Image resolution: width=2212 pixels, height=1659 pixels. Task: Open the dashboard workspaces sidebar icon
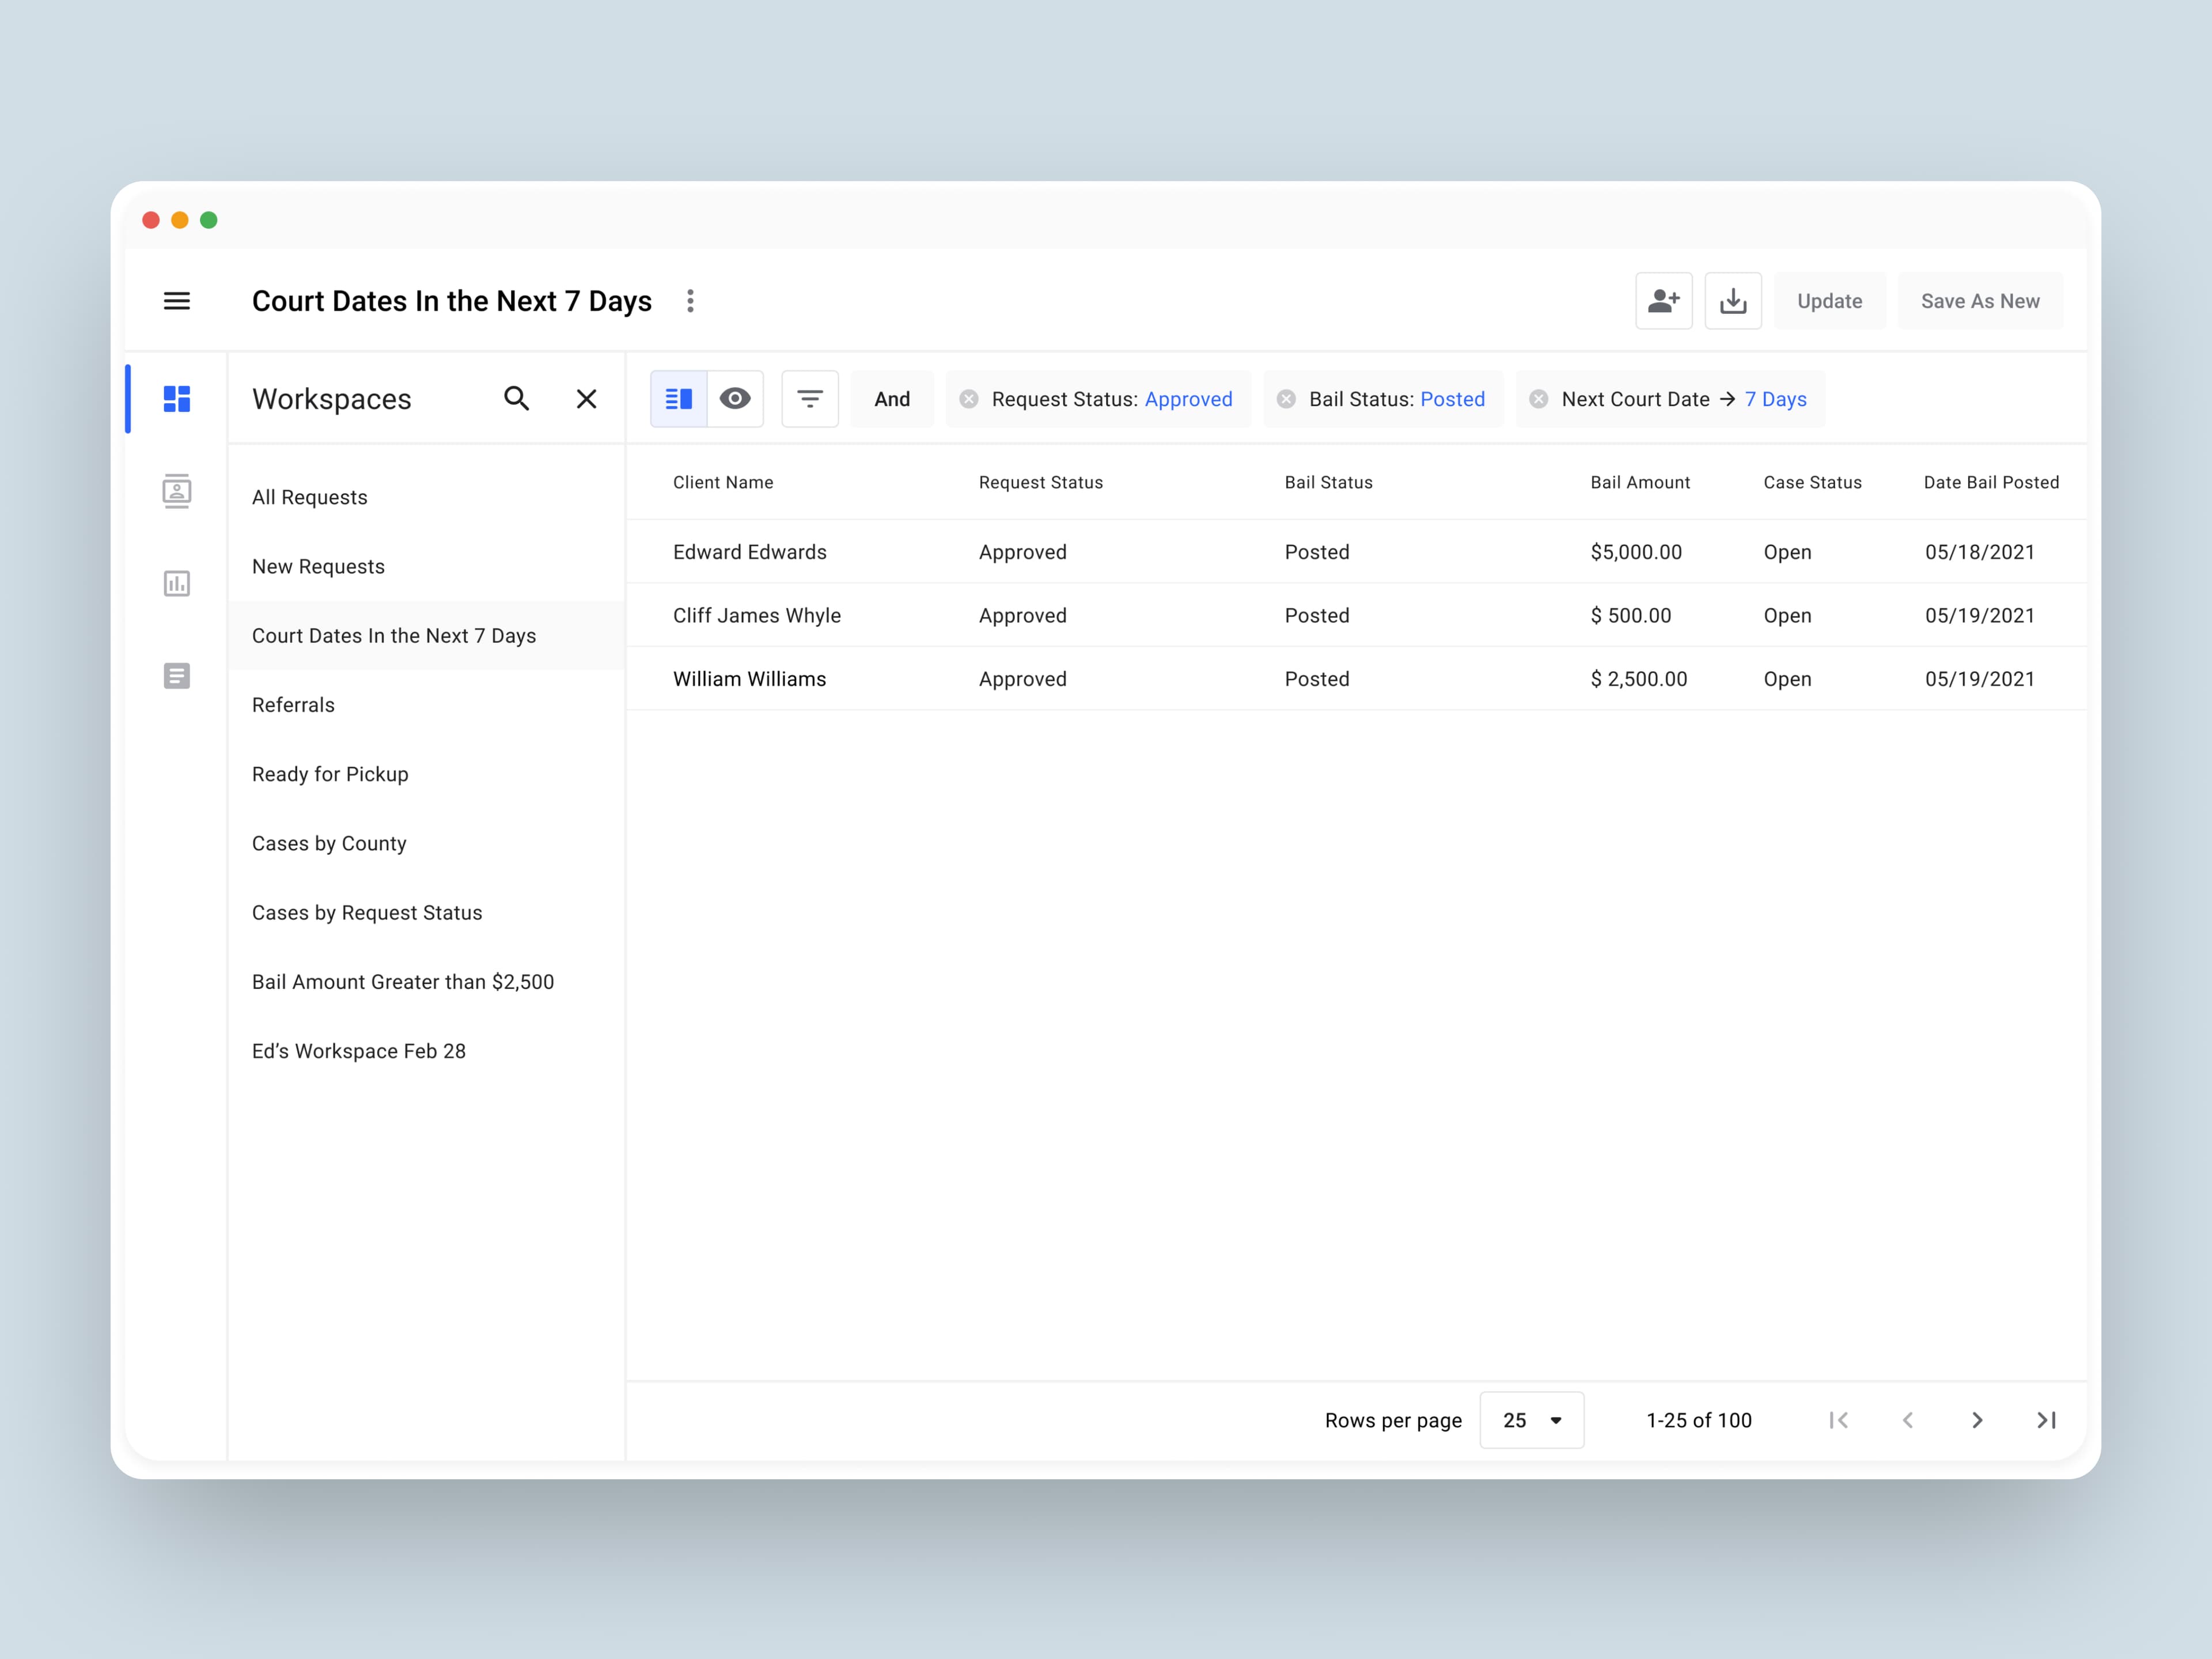[177, 399]
